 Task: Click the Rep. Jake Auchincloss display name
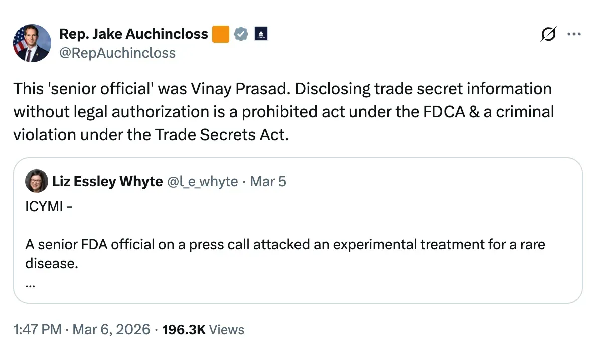pos(133,34)
